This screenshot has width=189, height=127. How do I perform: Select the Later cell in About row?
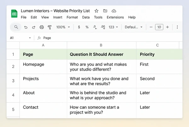[159, 95]
